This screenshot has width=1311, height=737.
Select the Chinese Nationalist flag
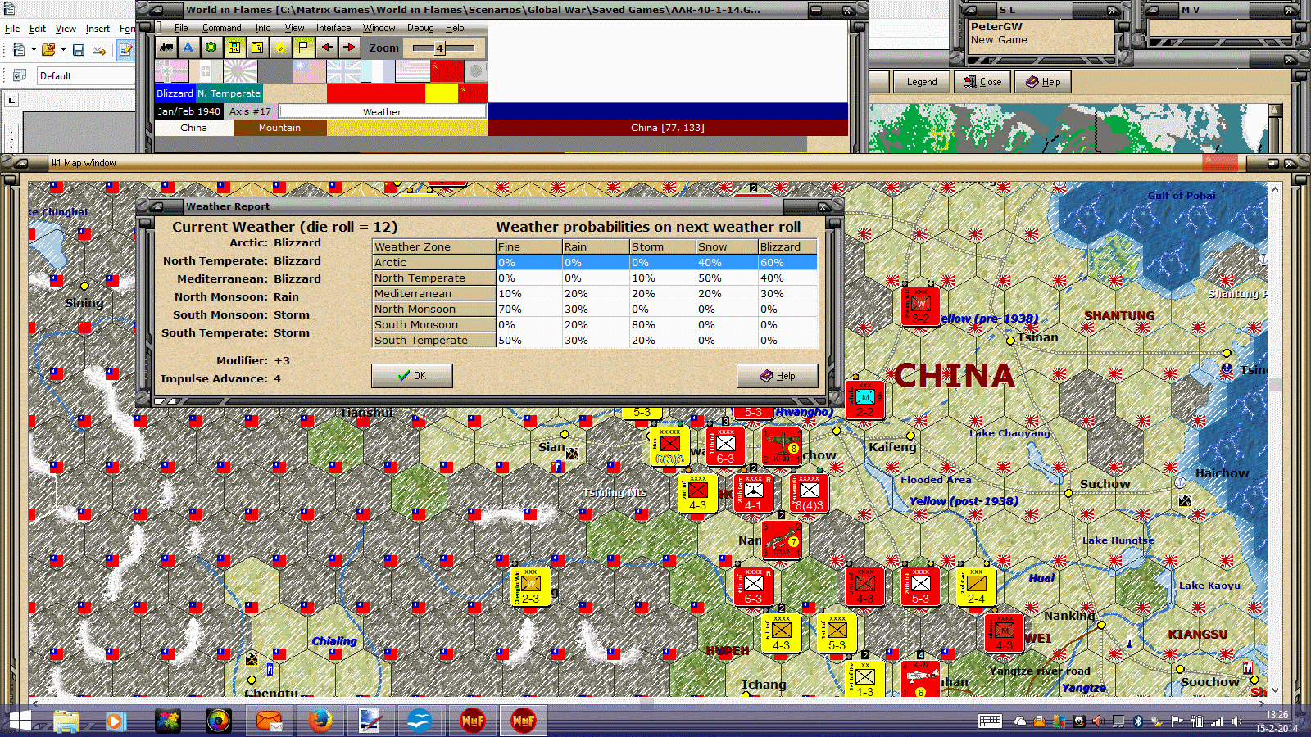tap(309, 70)
